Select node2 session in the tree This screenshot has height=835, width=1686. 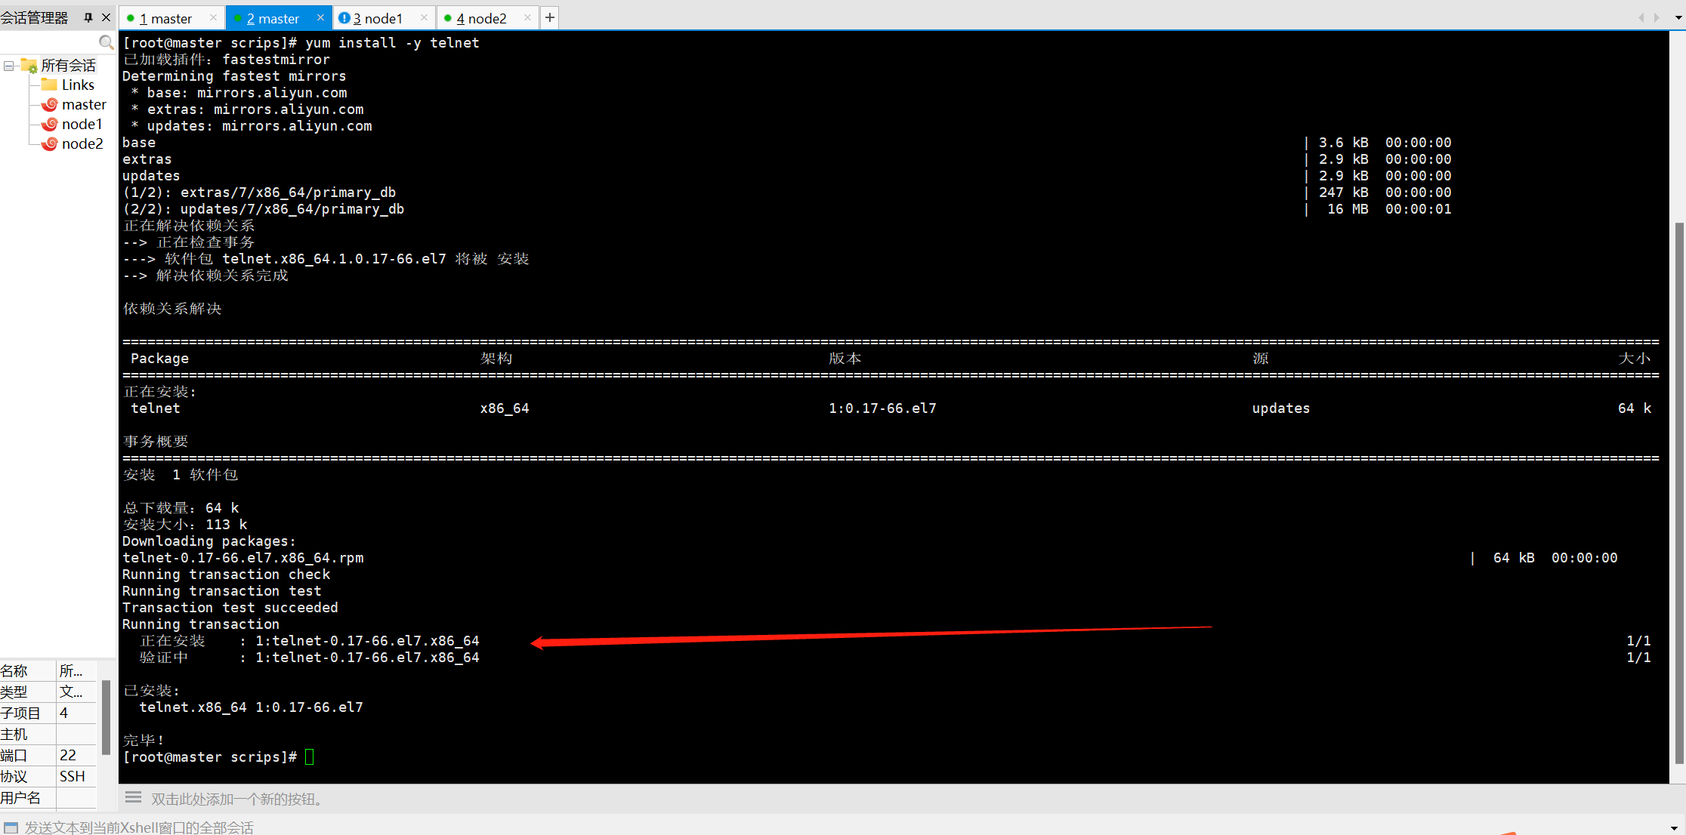coord(82,143)
